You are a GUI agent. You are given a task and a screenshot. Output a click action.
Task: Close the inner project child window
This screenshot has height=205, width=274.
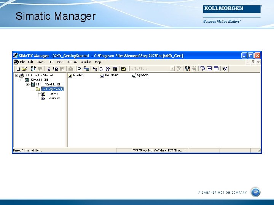coord(258,62)
